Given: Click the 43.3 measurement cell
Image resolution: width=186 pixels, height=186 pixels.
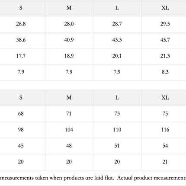Looking at the screenshot, I should (x=117, y=40).
